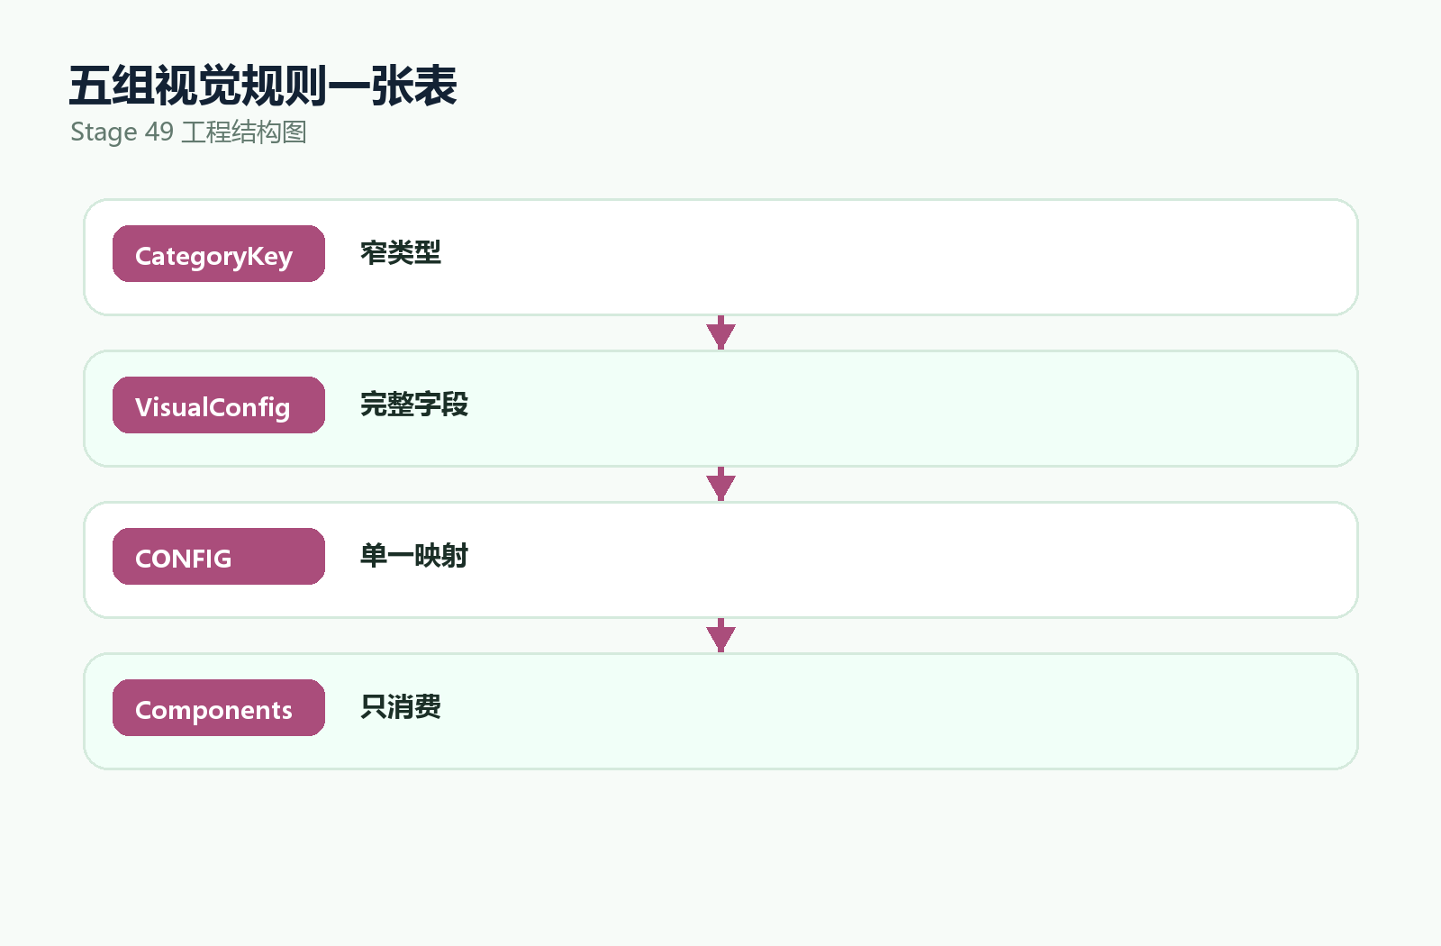This screenshot has width=1441, height=946.
Task: Click the 单一映射 description text
Action: [x=414, y=556]
